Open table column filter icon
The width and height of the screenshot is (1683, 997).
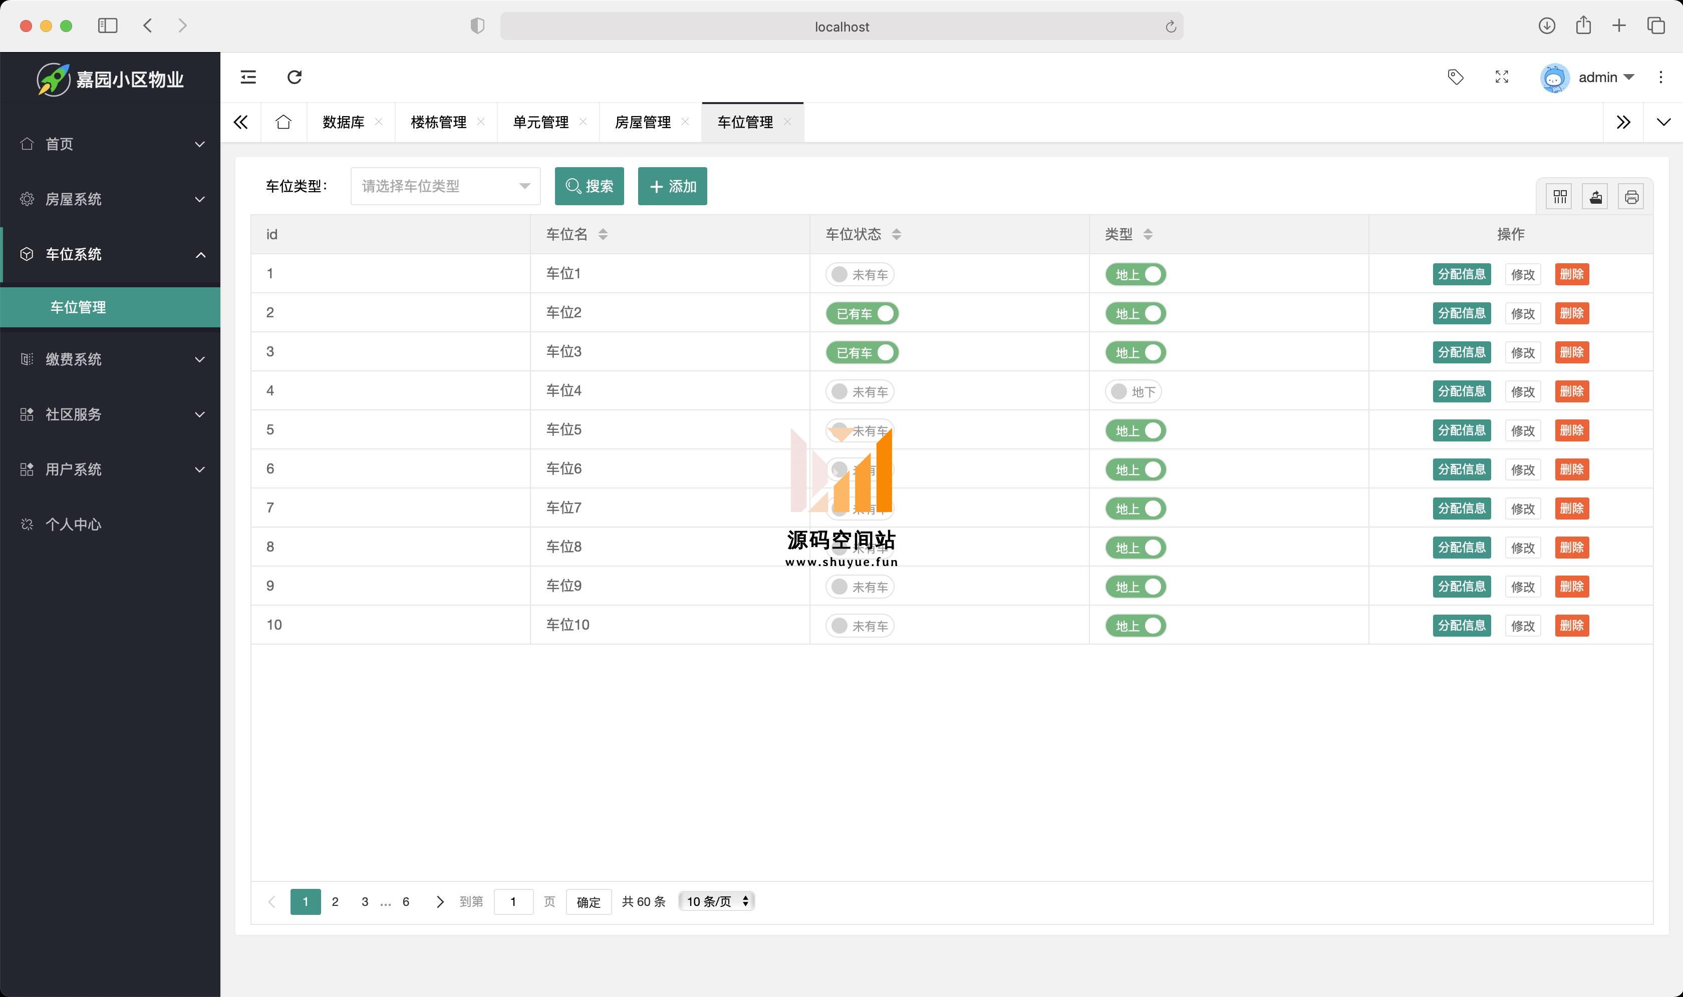pyautogui.click(x=1559, y=197)
